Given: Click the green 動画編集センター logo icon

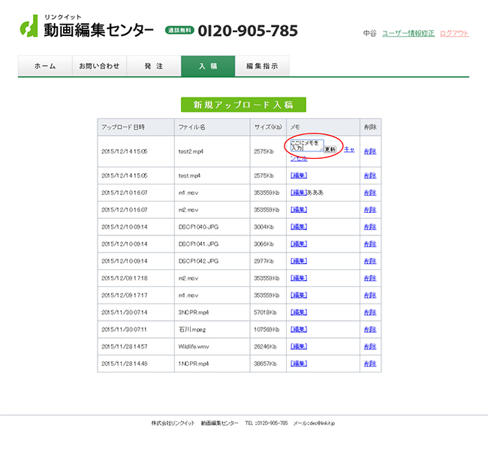Looking at the screenshot, I should pyautogui.click(x=29, y=25).
